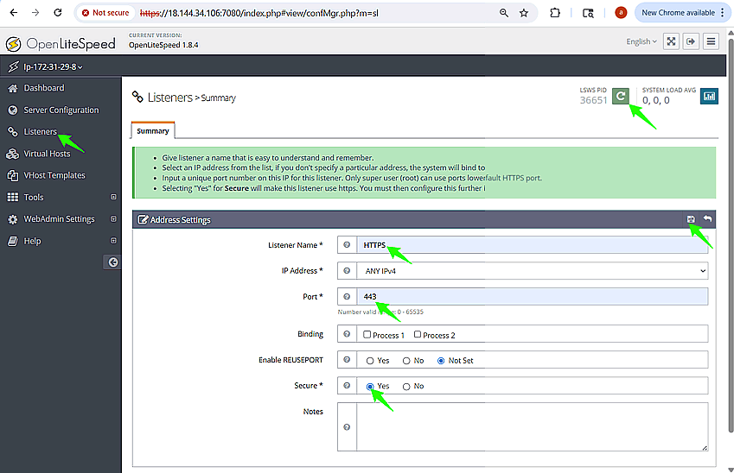
Task: Click the browser address bar URL
Action: coord(258,13)
